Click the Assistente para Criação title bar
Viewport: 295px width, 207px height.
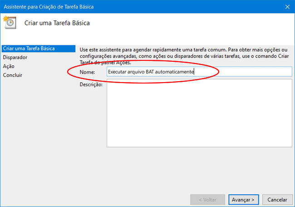(x=136, y=6)
